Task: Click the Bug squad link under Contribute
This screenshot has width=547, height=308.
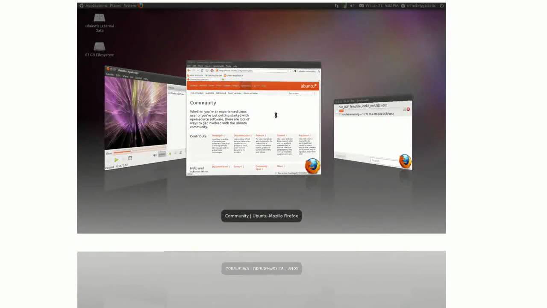Action: click(304, 136)
